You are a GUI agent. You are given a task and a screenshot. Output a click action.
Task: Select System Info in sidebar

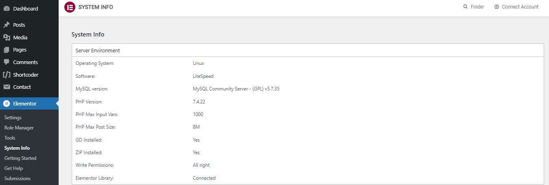coord(17,148)
